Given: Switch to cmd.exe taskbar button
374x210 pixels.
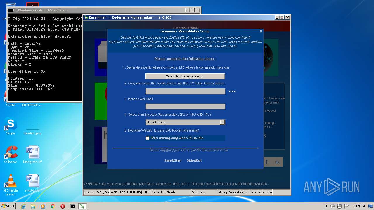Looking at the screenshot, I should (x=72, y=206).
